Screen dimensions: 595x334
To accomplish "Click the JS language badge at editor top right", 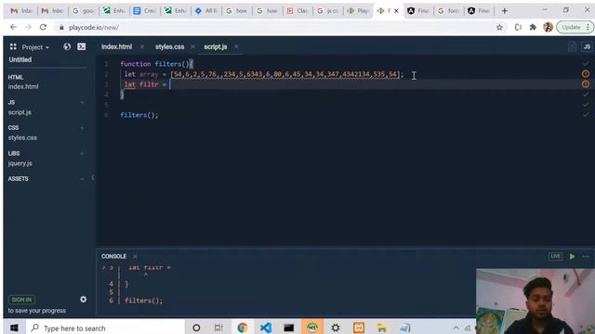I will tap(587, 47).
